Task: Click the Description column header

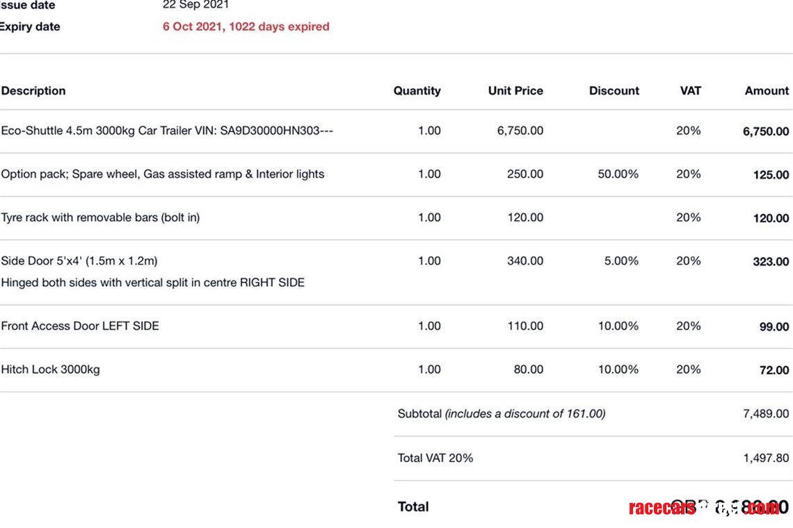Action: pyautogui.click(x=33, y=91)
